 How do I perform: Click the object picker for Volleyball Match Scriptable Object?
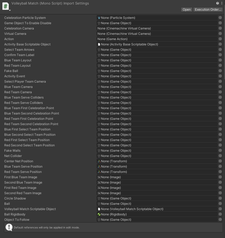(x=220, y=209)
